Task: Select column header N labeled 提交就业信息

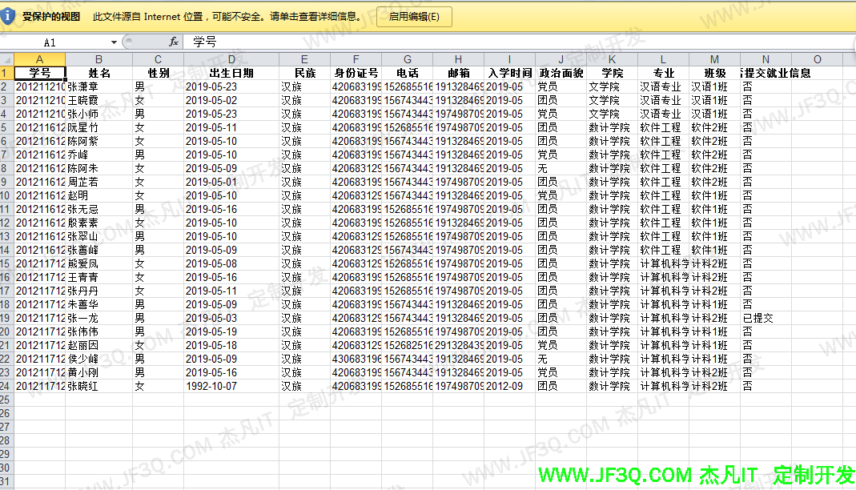Action: pyautogui.click(x=765, y=58)
